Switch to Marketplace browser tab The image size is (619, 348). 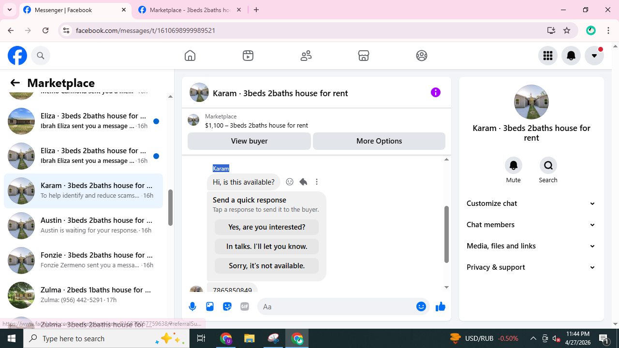click(191, 10)
